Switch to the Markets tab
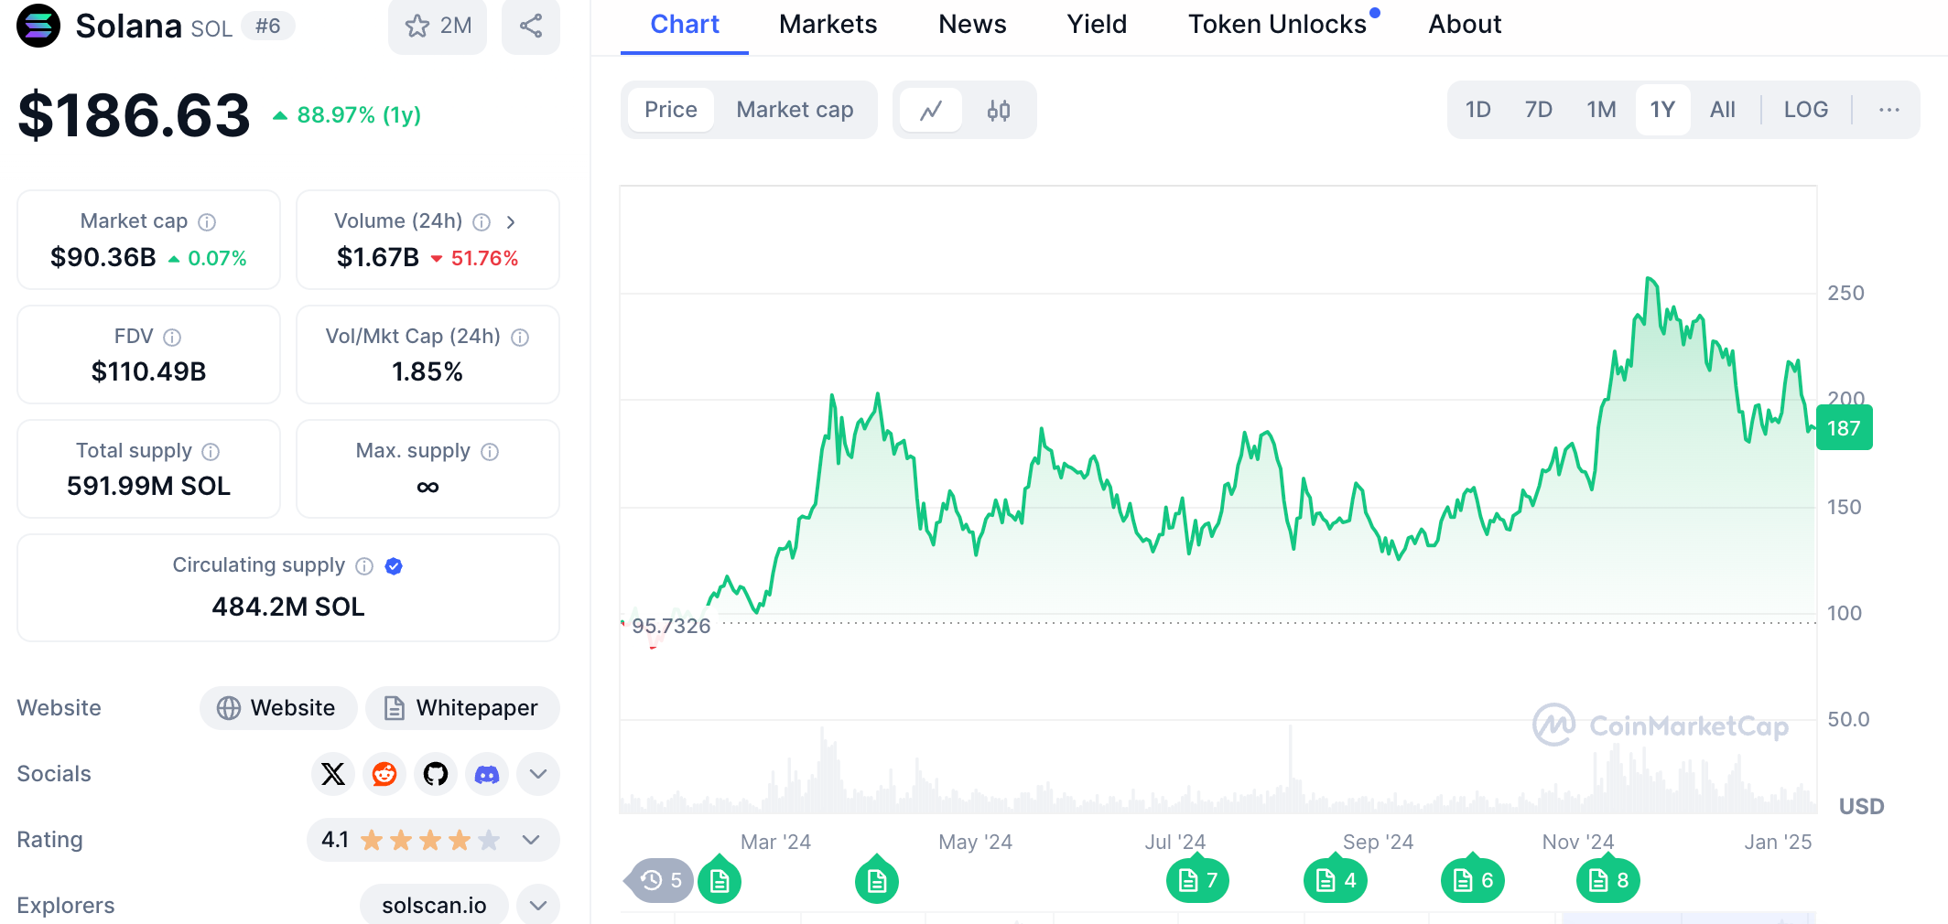 (x=827, y=24)
